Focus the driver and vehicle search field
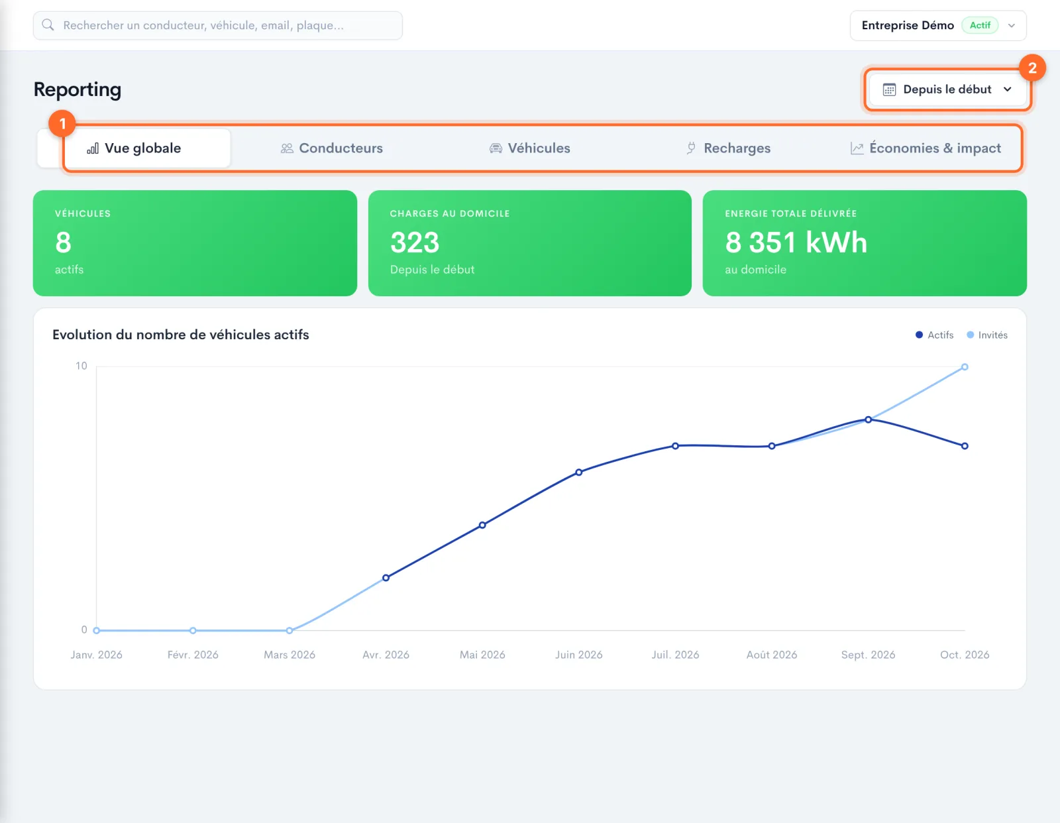The width and height of the screenshot is (1060, 823). pos(218,25)
